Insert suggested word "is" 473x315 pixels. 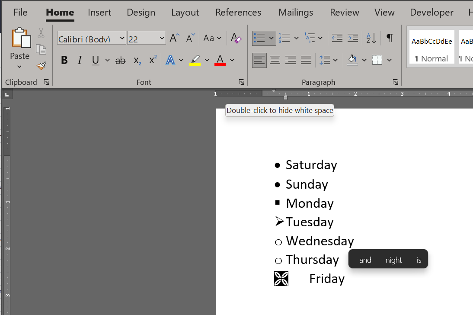click(x=419, y=260)
